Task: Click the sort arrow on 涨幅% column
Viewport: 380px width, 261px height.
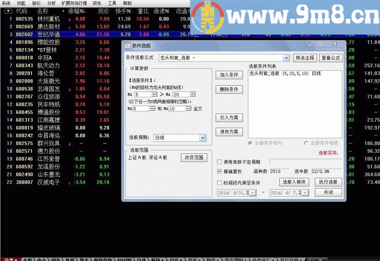Action: click(x=85, y=11)
